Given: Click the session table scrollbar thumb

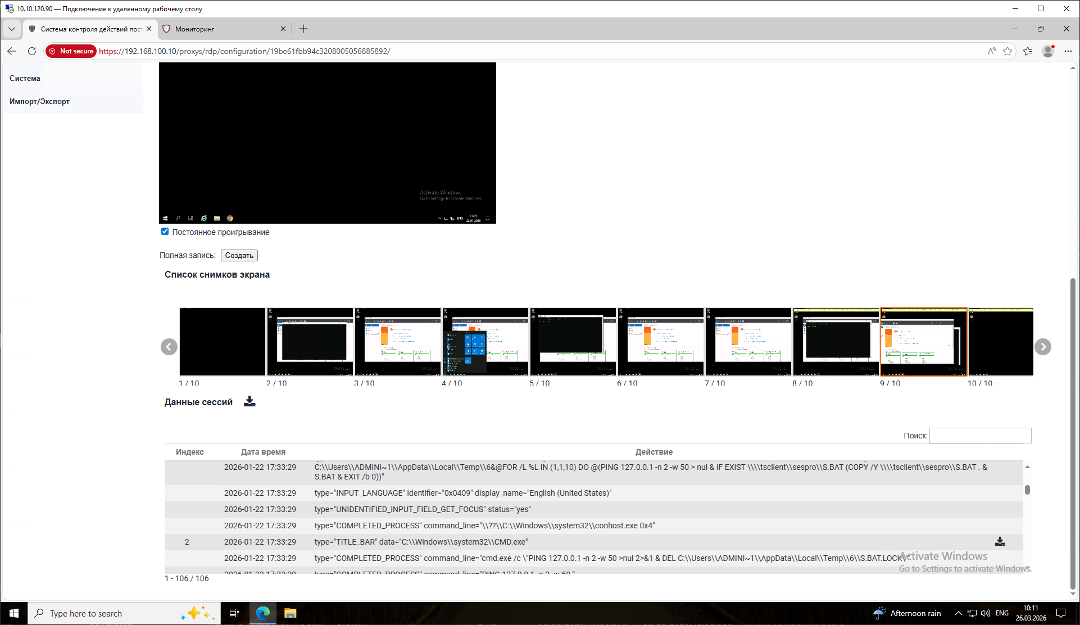Looking at the screenshot, I should pyautogui.click(x=1027, y=490).
